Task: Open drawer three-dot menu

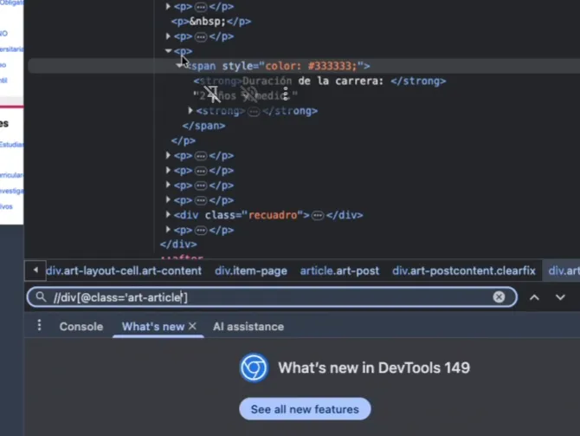Action: (39, 325)
